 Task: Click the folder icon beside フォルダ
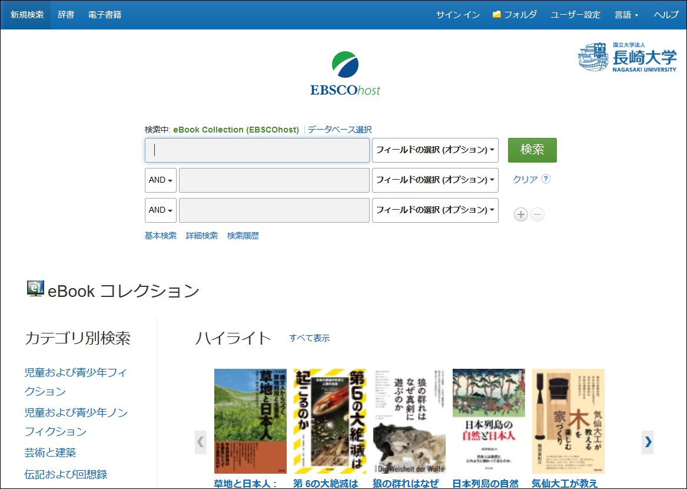[x=496, y=15]
